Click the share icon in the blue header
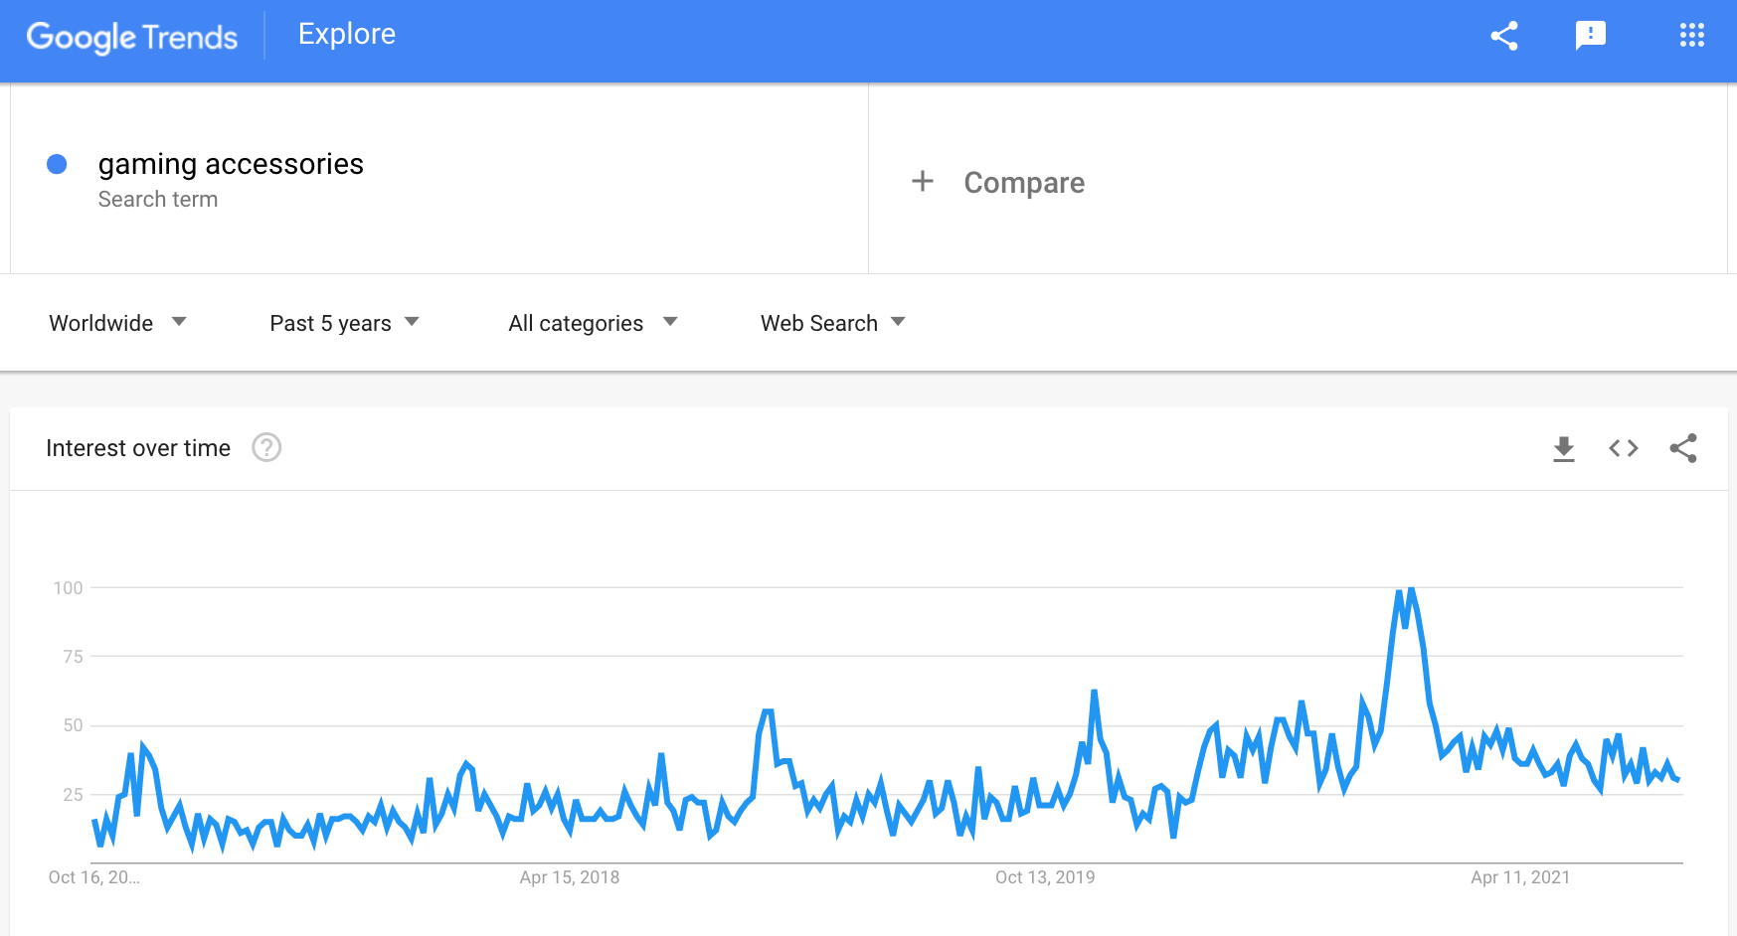The height and width of the screenshot is (936, 1737). tap(1504, 36)
